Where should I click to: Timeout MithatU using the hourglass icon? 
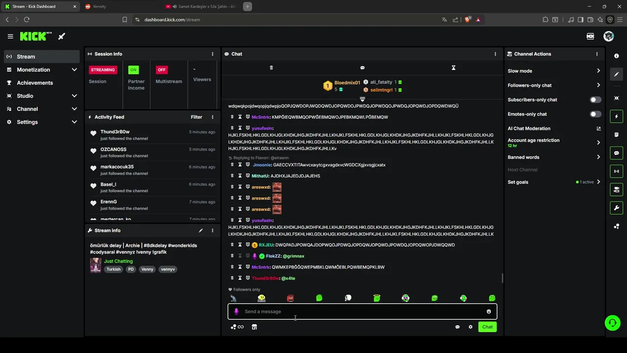point(240,176)
